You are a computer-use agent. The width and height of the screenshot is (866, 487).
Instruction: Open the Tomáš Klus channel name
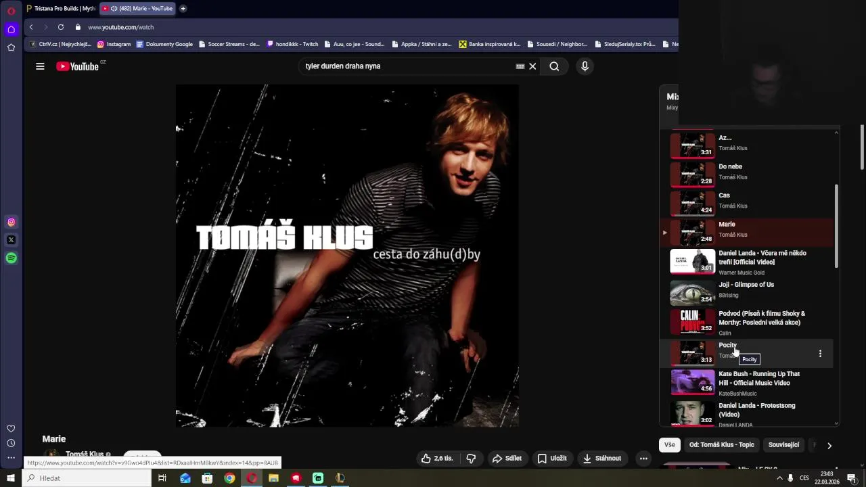[85, 455]
